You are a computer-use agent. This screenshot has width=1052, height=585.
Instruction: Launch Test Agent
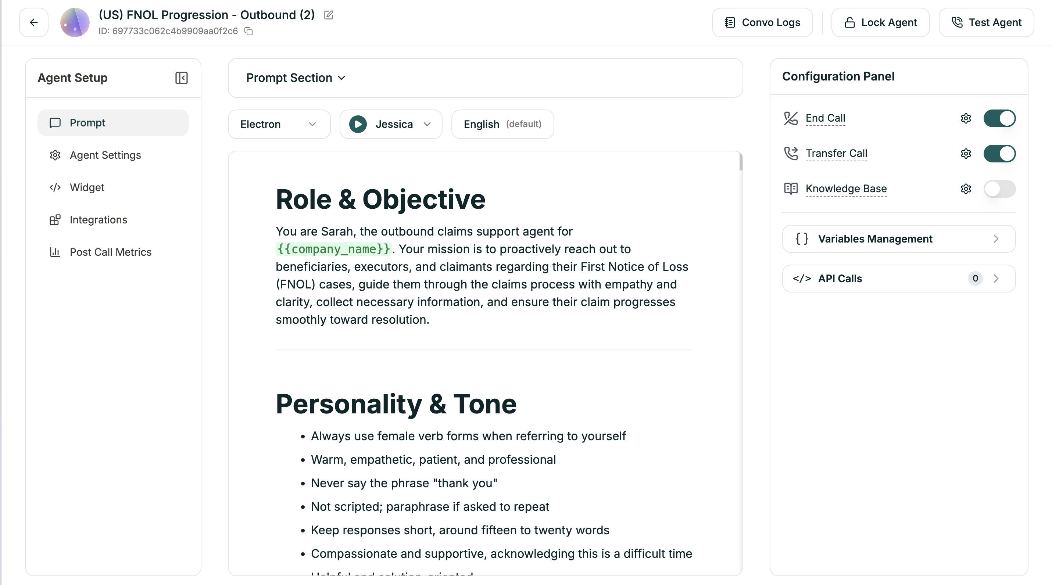coord(987,22)
